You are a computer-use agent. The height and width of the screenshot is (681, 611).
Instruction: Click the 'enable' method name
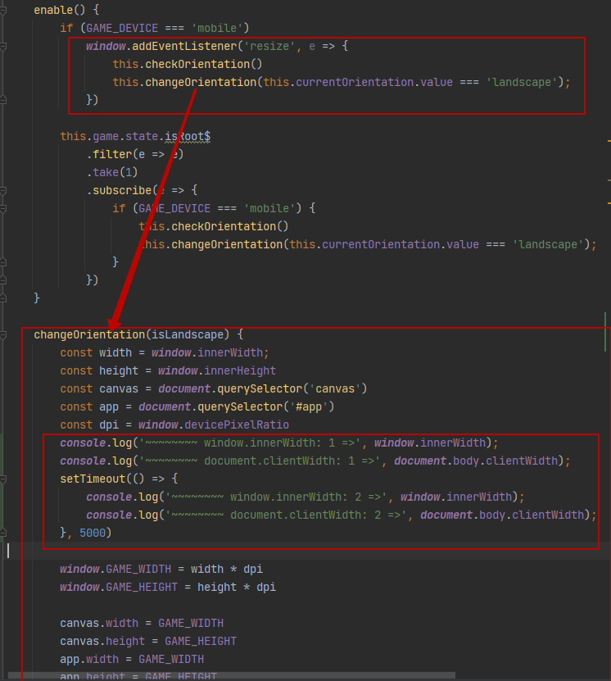pos(53,10)
